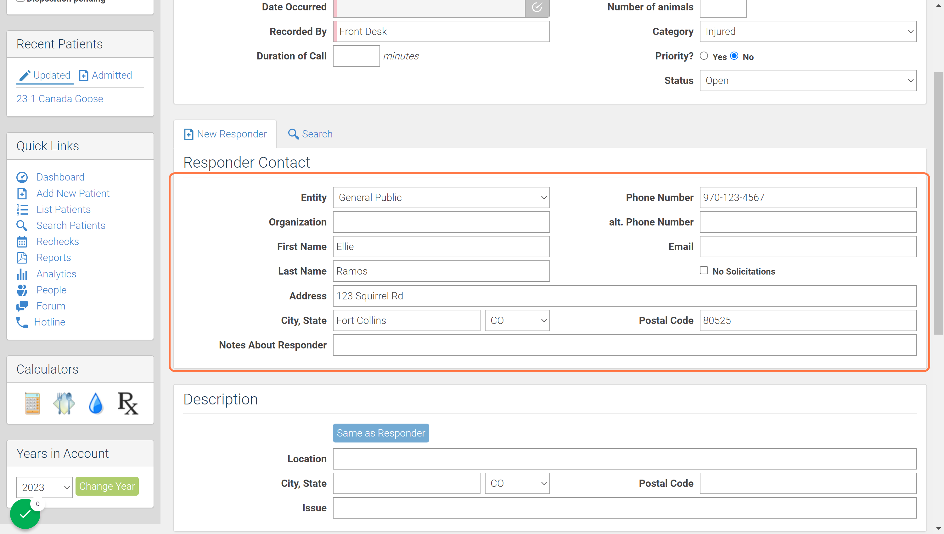Open the Rx prescription calculator
The image size is (944, 534).
(128, 403)
